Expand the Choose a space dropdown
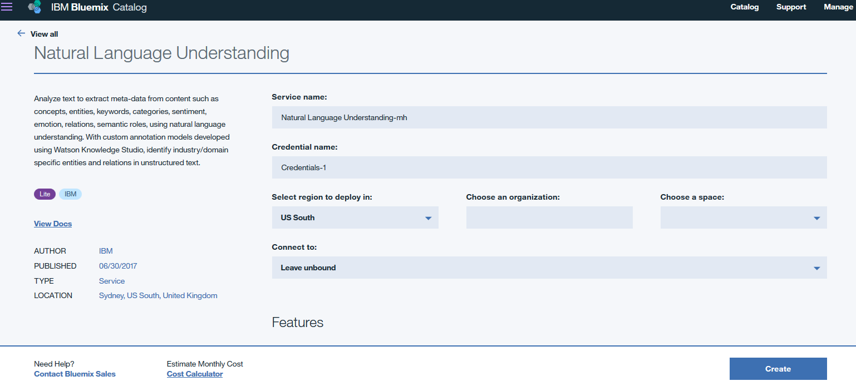Viewport: 856px width, 381px height. (x=744, y=217)
